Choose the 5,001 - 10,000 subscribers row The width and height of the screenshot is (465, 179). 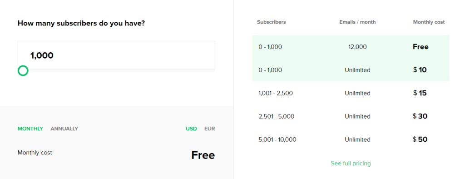[351, 139]
